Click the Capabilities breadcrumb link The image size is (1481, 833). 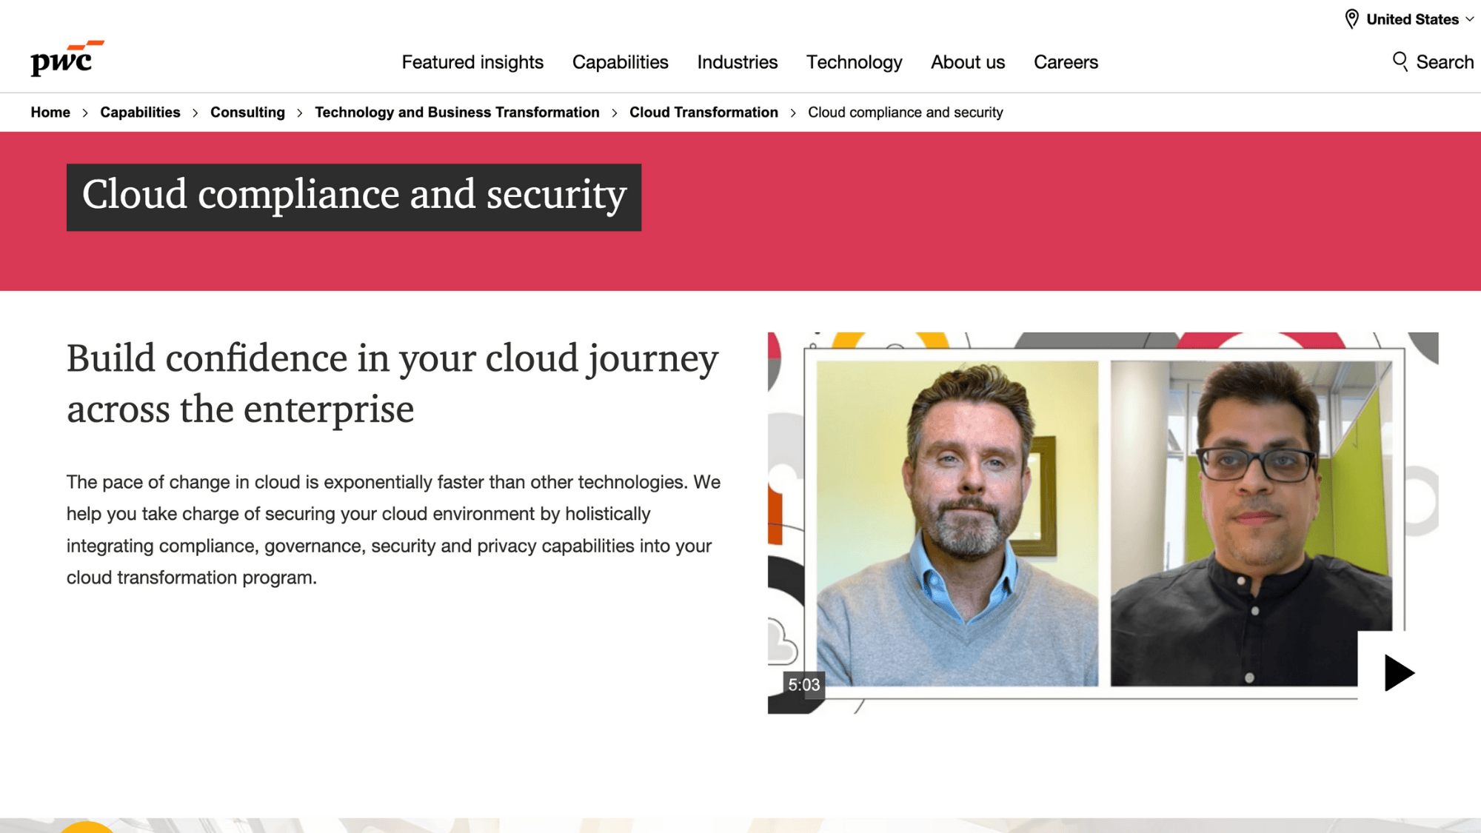140,113
